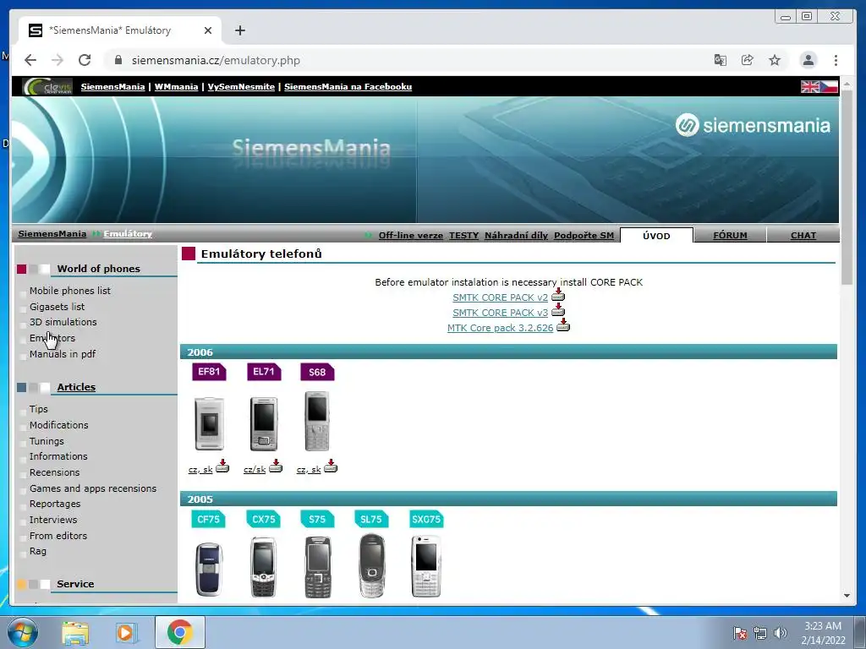The image size is (866, 649).
Task: Open the SMTK CORE PACK v2 link
Action: coord(501,297)
